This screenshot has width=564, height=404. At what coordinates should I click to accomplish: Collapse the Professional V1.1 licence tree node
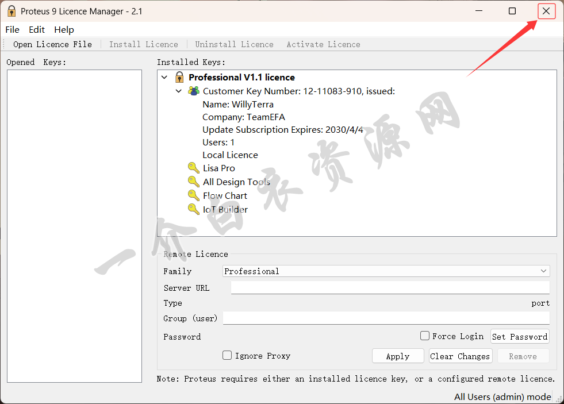(x=165, y=77)
